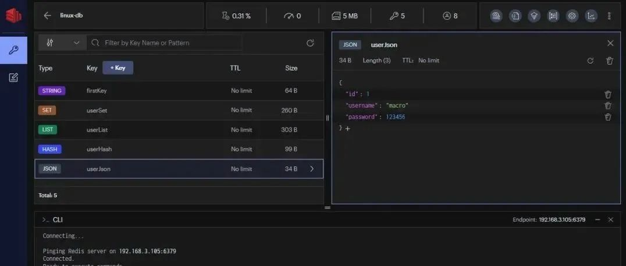Click the 5 MB memory usage icon
Image resolution: width=626 pixels, height=266 pixels.
pyautogui.click(x=336, y=16)
